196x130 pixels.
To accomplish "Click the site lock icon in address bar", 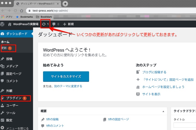I will coord(29,11).
